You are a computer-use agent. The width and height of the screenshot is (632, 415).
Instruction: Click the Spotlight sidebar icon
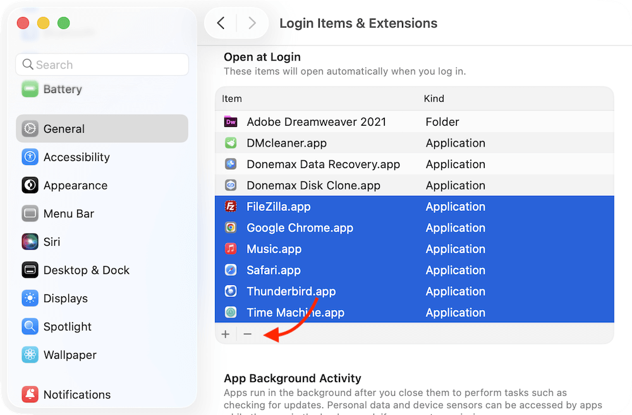30,327
